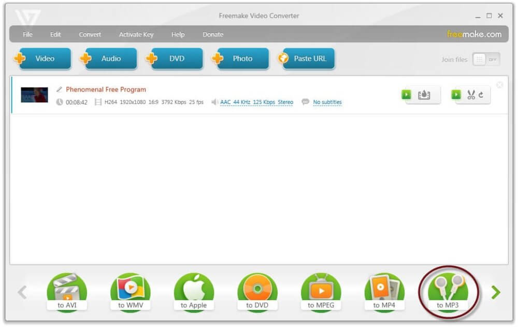This screenshot has height=327, width=518.
Task: Open the Edit menu
Action: tap(55, 34)
